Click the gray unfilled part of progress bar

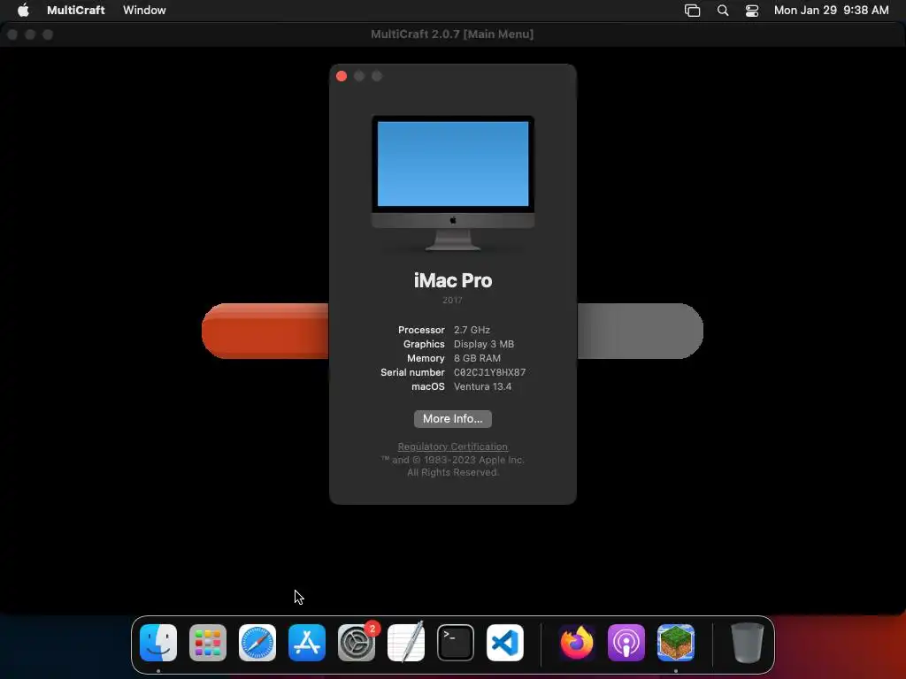click(641, 331)
